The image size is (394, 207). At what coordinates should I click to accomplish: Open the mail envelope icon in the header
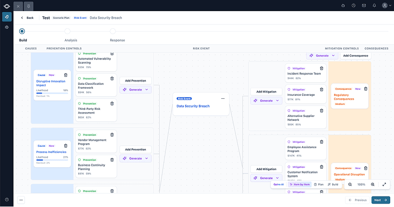364,6
